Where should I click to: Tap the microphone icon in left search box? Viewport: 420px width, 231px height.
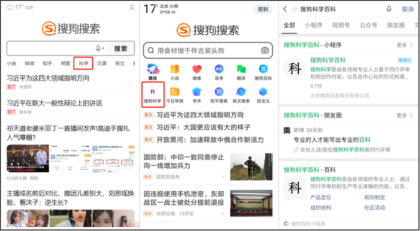pyautogui.click(x=98, y=48)
